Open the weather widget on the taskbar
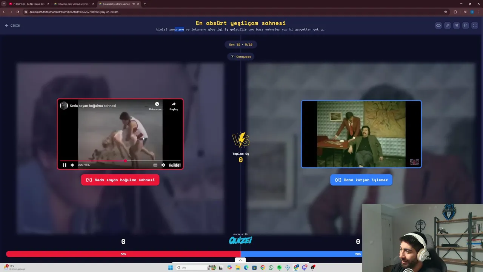Viewport: 483px width, 272px height. (15, 267)
